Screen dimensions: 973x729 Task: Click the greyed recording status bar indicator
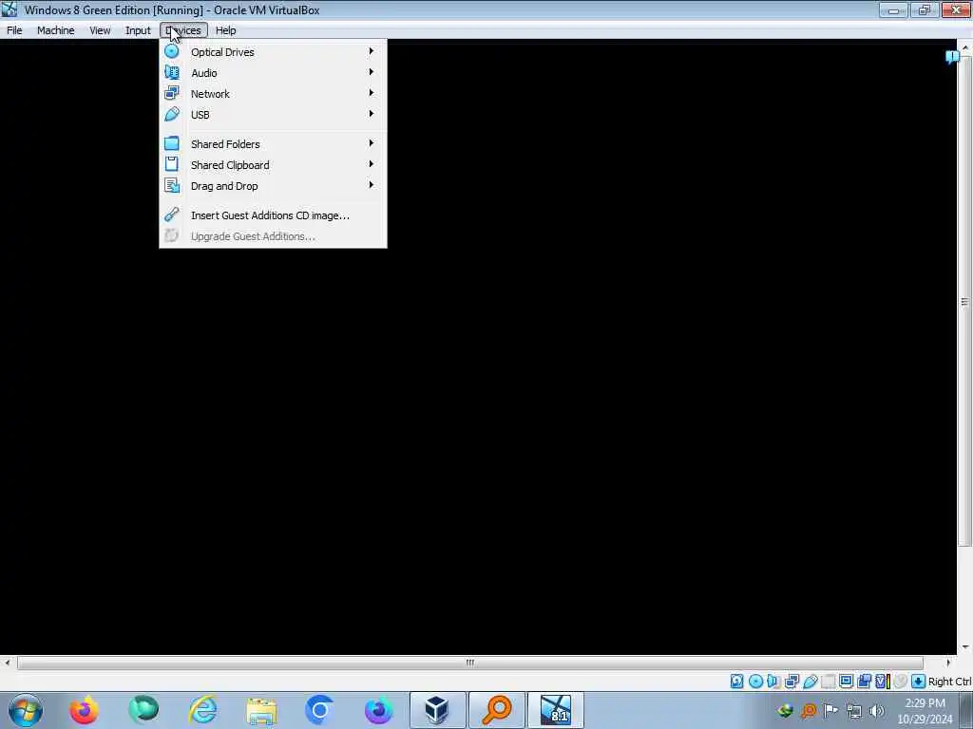tap(901, 682)
